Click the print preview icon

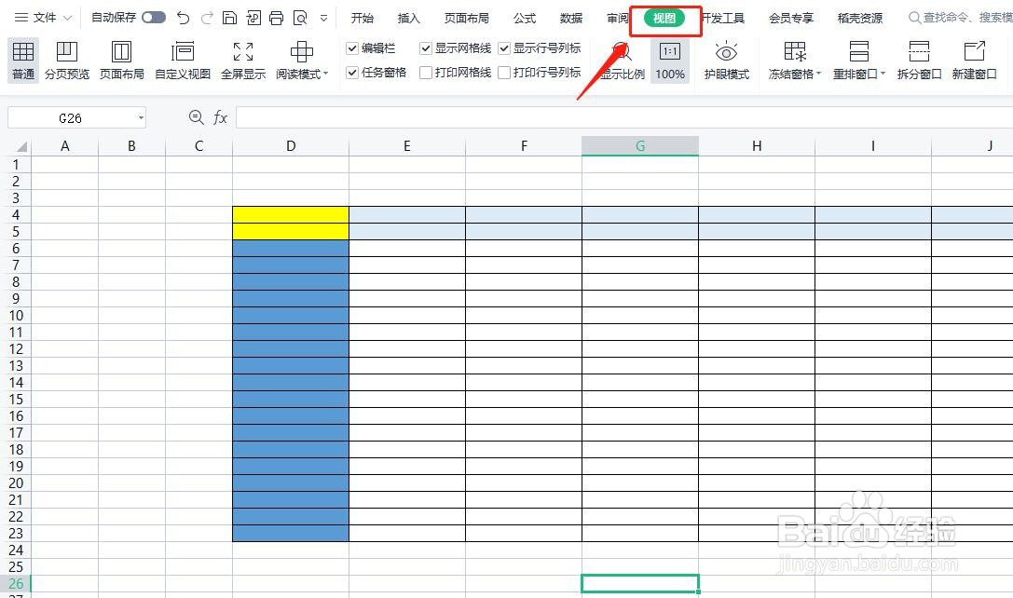tap(300, 18)
